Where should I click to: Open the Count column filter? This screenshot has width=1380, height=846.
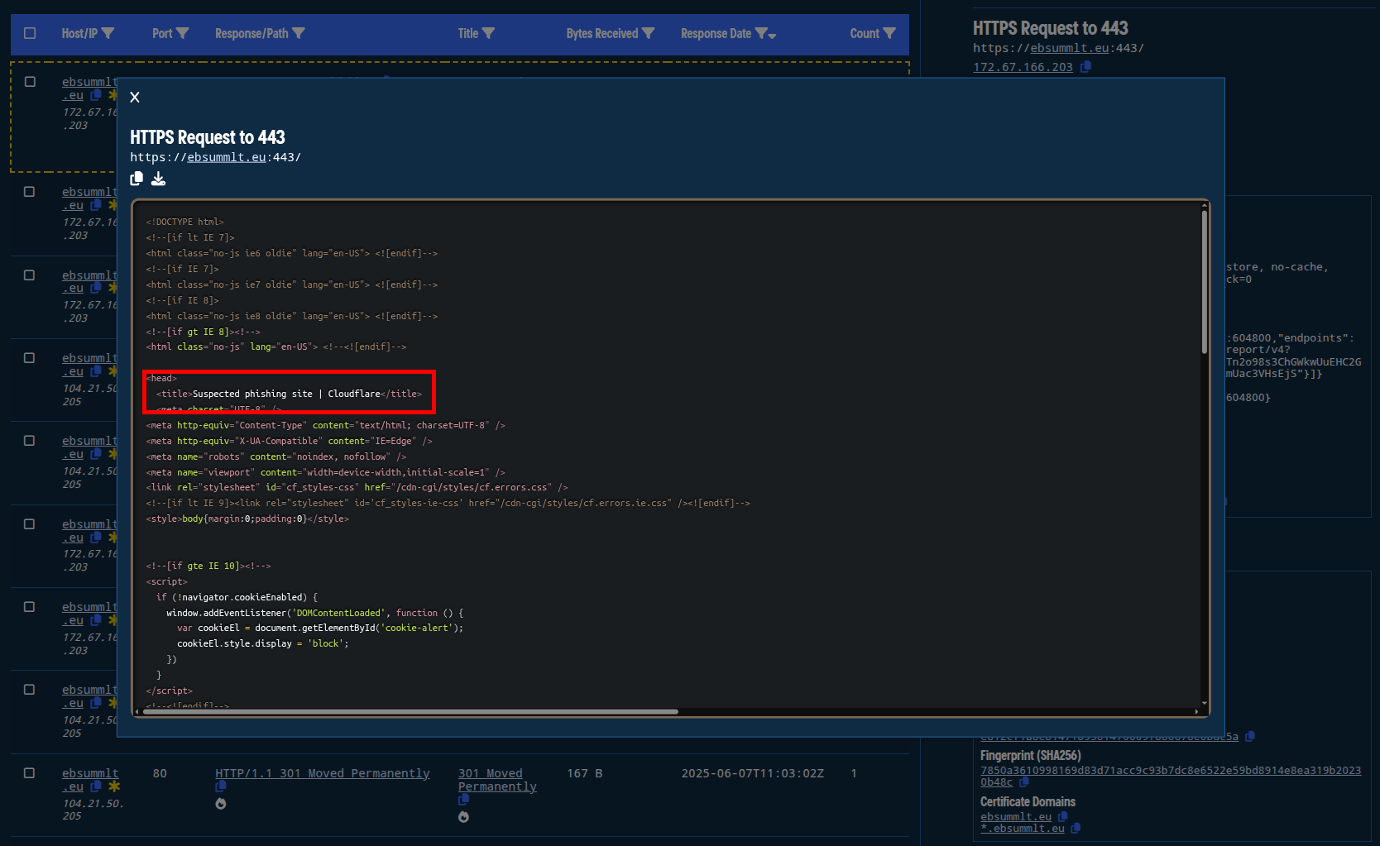tap(889, 33)
